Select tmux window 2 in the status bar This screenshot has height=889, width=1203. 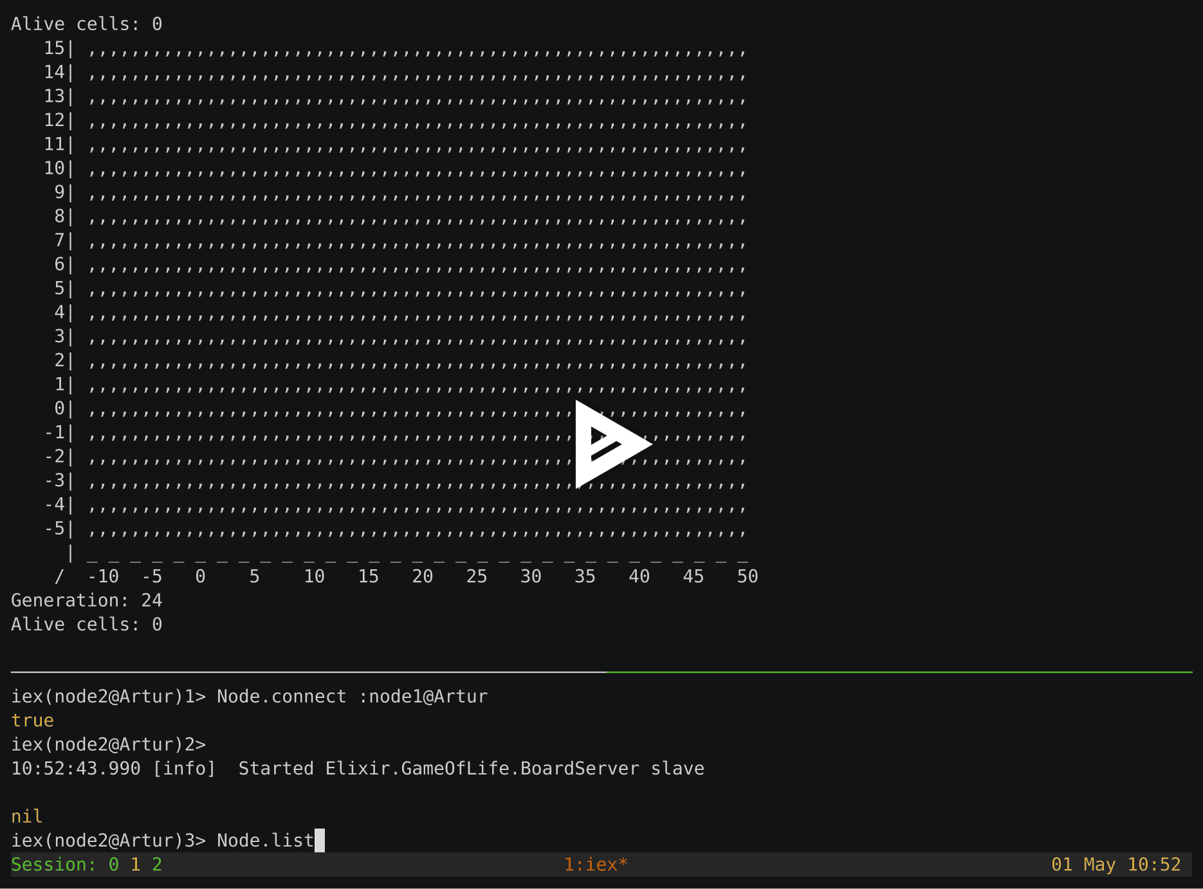tap(156, 865)
